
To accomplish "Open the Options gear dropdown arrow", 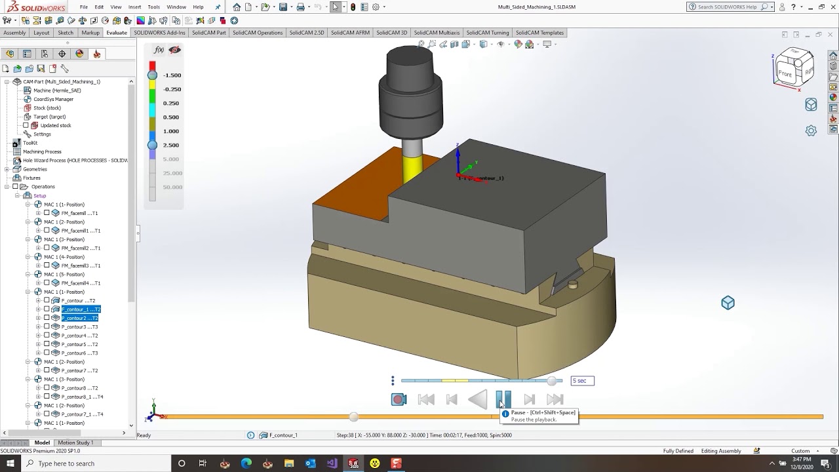I will (384, 7).
